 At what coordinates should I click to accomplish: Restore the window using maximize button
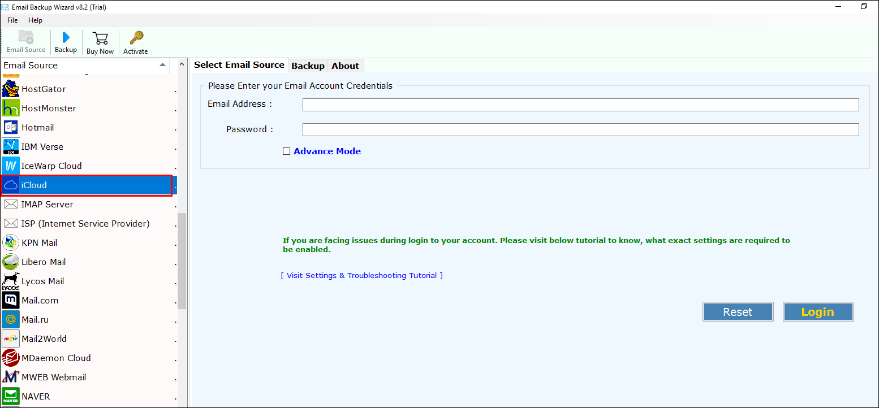pos(864,7)
